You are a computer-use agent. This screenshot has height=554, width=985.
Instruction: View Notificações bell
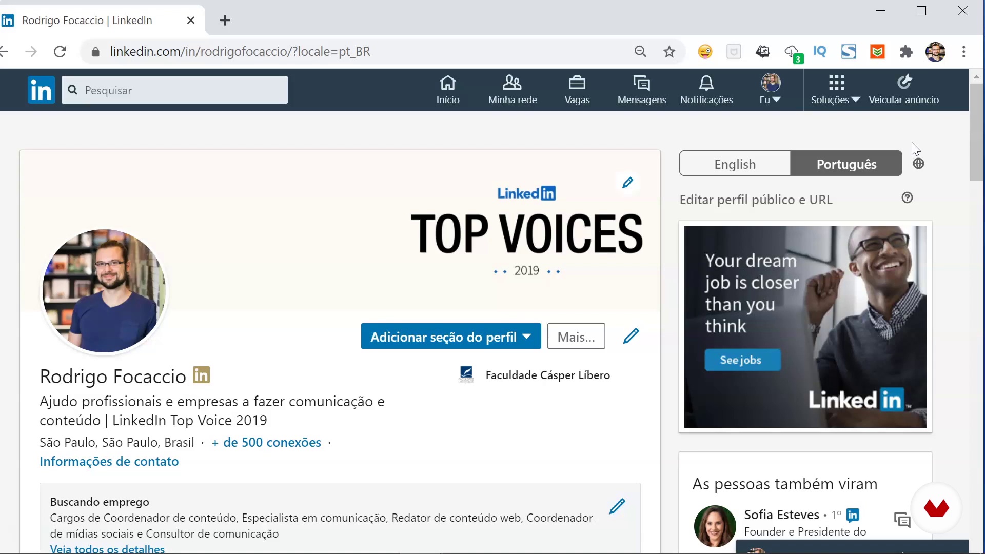(706, 90)
